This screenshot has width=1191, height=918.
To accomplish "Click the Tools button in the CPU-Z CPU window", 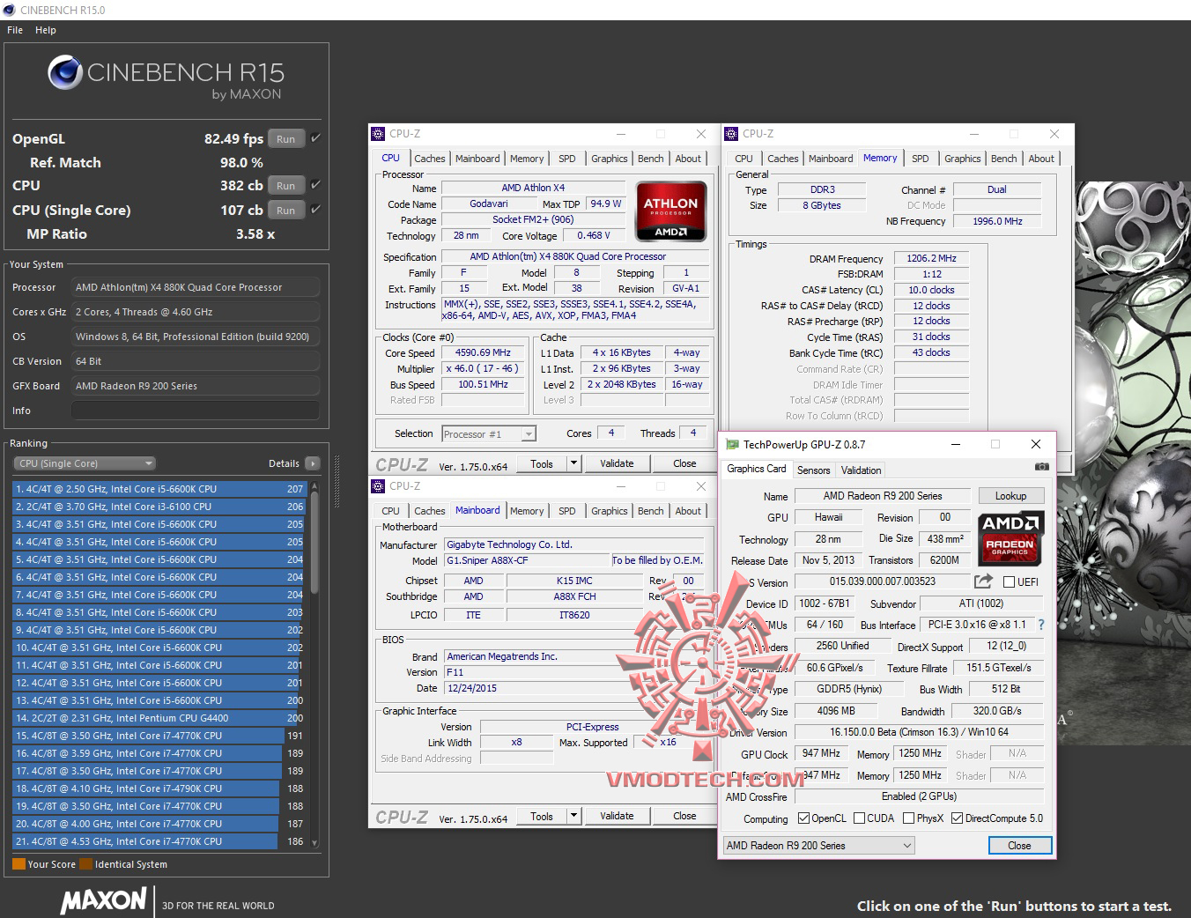I will coord(542,463).
